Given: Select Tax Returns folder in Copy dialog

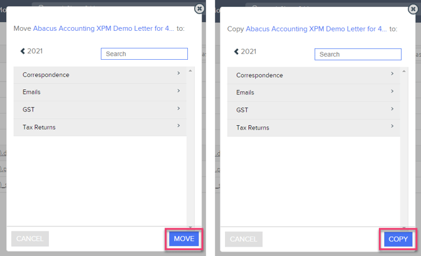Looking at the screenshot, I should click(x=314, y=128).
